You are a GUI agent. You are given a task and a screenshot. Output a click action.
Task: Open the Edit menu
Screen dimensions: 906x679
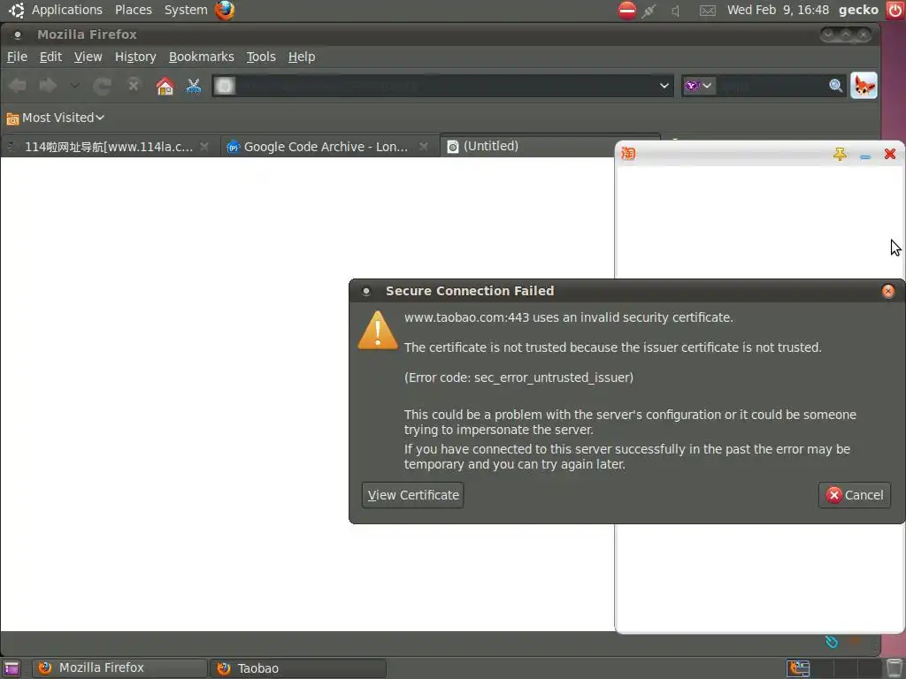(x=50, y=57)
